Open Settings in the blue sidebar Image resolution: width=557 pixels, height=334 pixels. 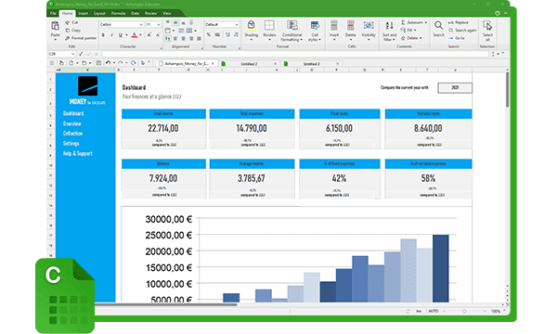click(x=71, y=144)
